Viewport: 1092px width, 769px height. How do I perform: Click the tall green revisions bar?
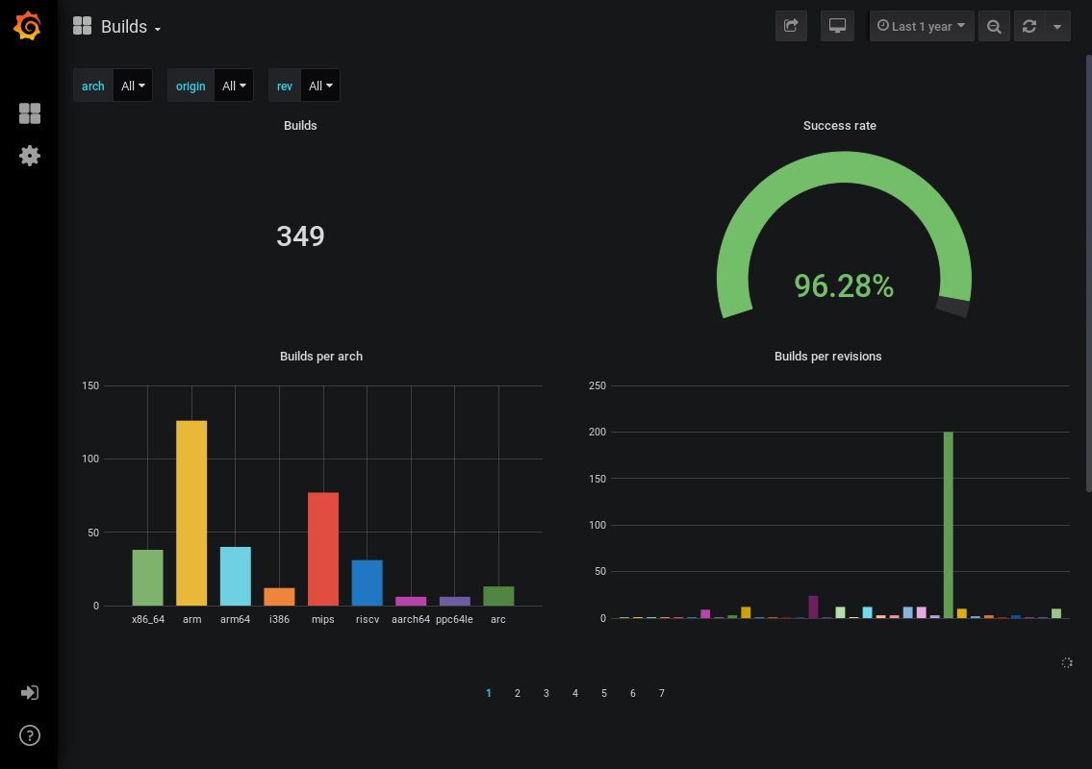click(x=949, y=525)
